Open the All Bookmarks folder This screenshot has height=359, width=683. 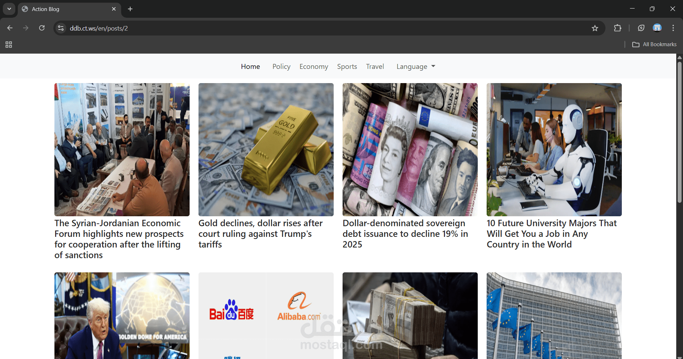[x=655, y=44]
